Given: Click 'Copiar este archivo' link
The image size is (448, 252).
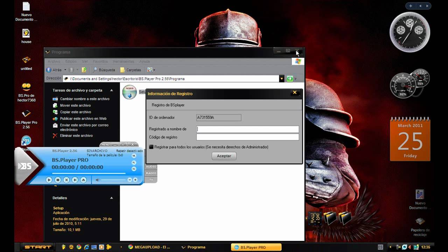Looking at the screenshot, I should tap(72, 112).
